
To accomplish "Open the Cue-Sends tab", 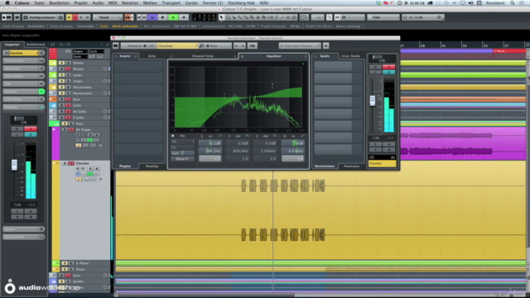I will click(x=351, y=56).
